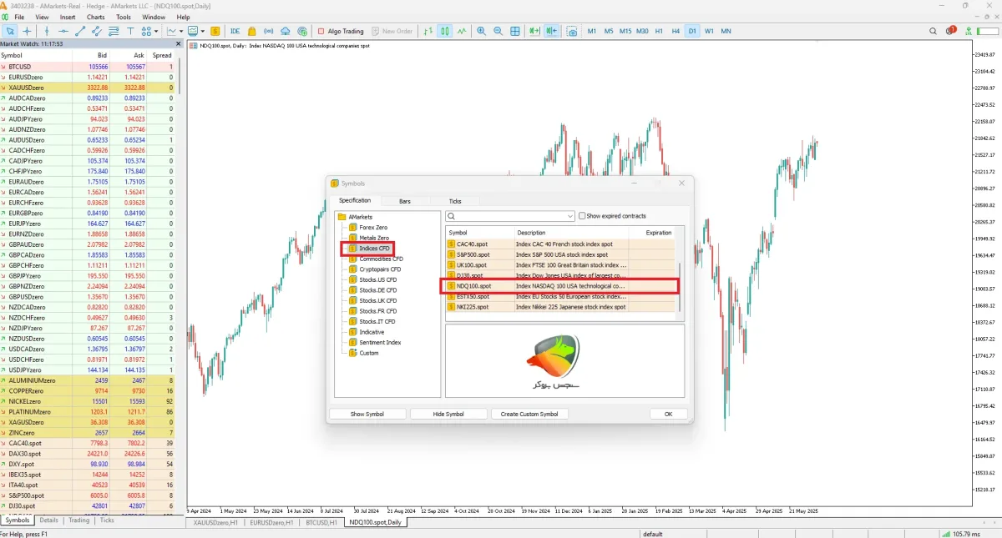Switch to Details tab in Market Watch
The image size is (1002, 538).
tap(49, 520)
